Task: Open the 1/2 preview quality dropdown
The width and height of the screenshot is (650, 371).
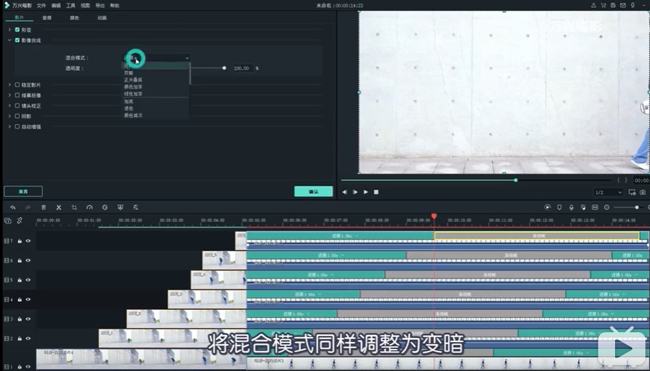Action: 608,192
